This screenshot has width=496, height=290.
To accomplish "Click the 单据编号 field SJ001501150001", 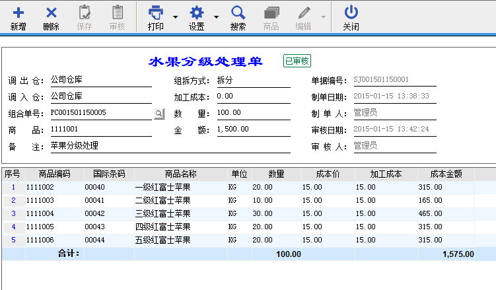I will (x=395, y=79).
